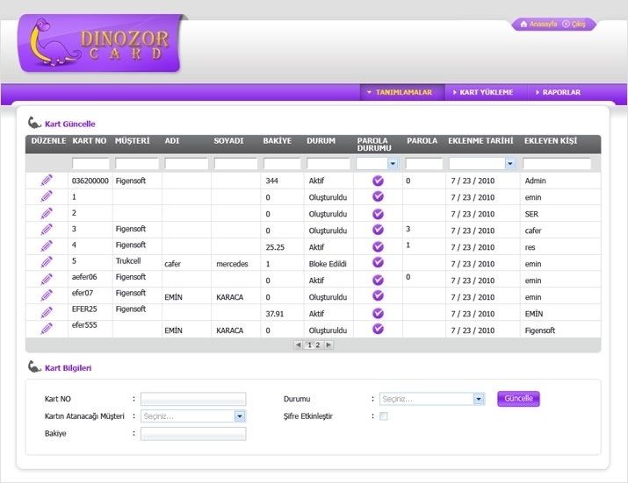Click the edit pencil for card 1
Viewport: 628px width, 483px height.
47,196
